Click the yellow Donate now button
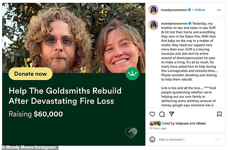The width and height of the screenshot is (228, 150). point(31,74)
